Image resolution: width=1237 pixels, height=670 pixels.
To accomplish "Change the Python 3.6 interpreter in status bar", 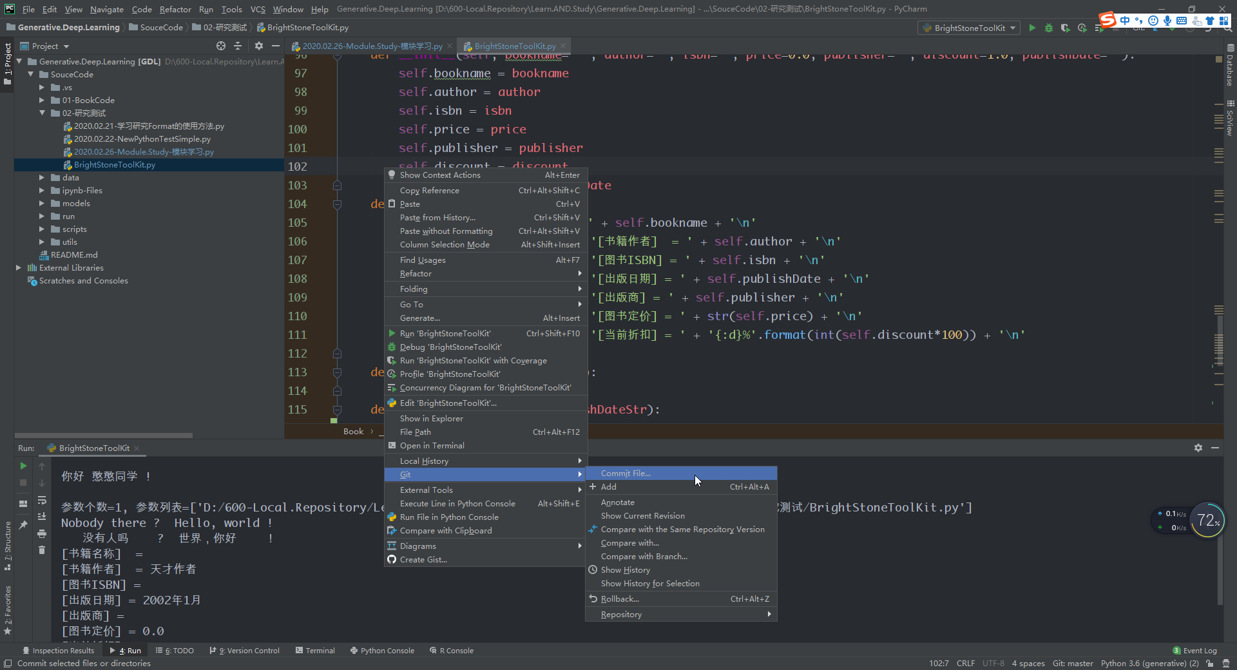I will (x=1149, y=664).
